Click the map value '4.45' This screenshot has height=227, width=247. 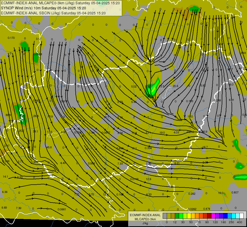click(x=23, y=100)
